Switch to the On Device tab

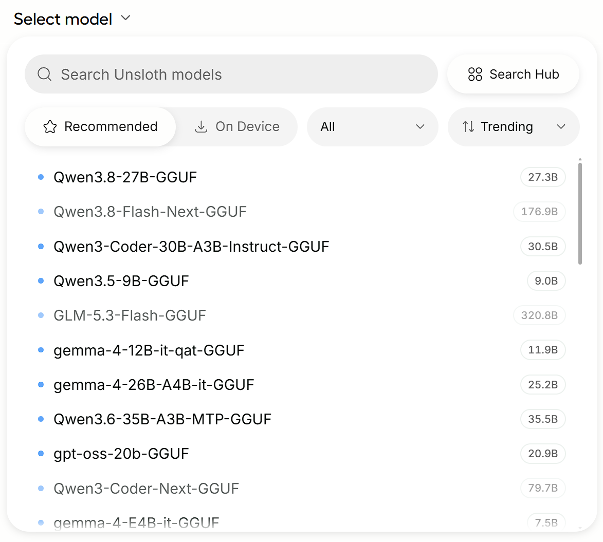point(237,127)
